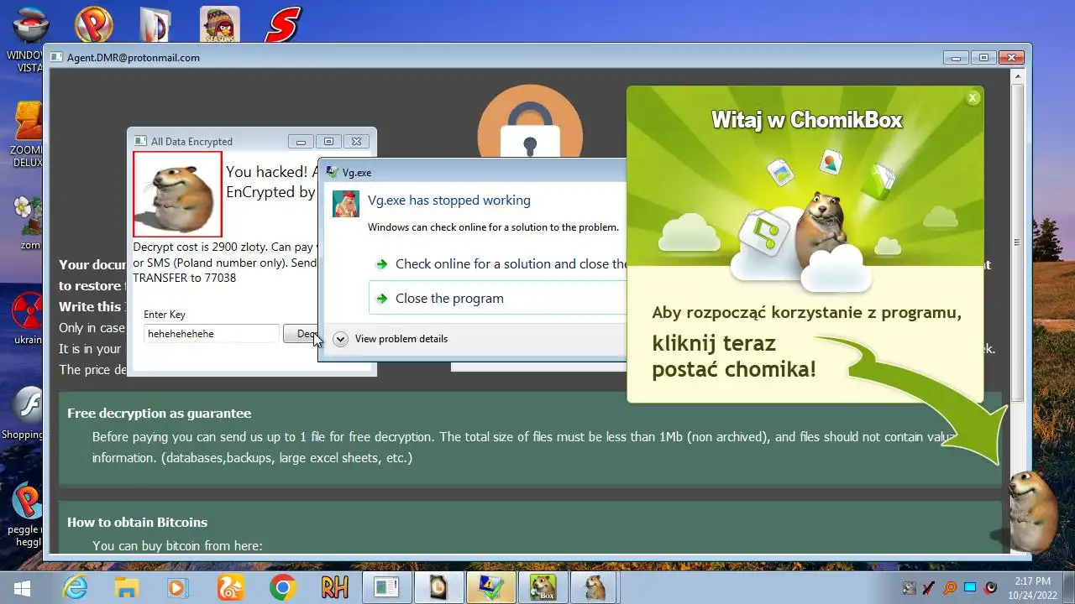The width and height of the screenshot is (1075, 604).
Task: Click the hamster picture in All Data Encrypted
Action: [x=177, y=194]
